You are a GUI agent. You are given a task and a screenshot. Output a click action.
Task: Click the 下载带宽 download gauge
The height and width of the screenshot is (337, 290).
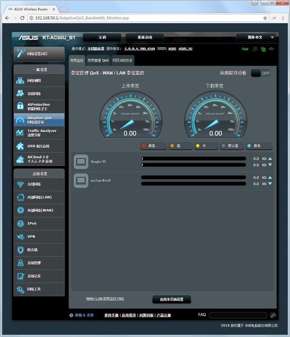point(215,115)
